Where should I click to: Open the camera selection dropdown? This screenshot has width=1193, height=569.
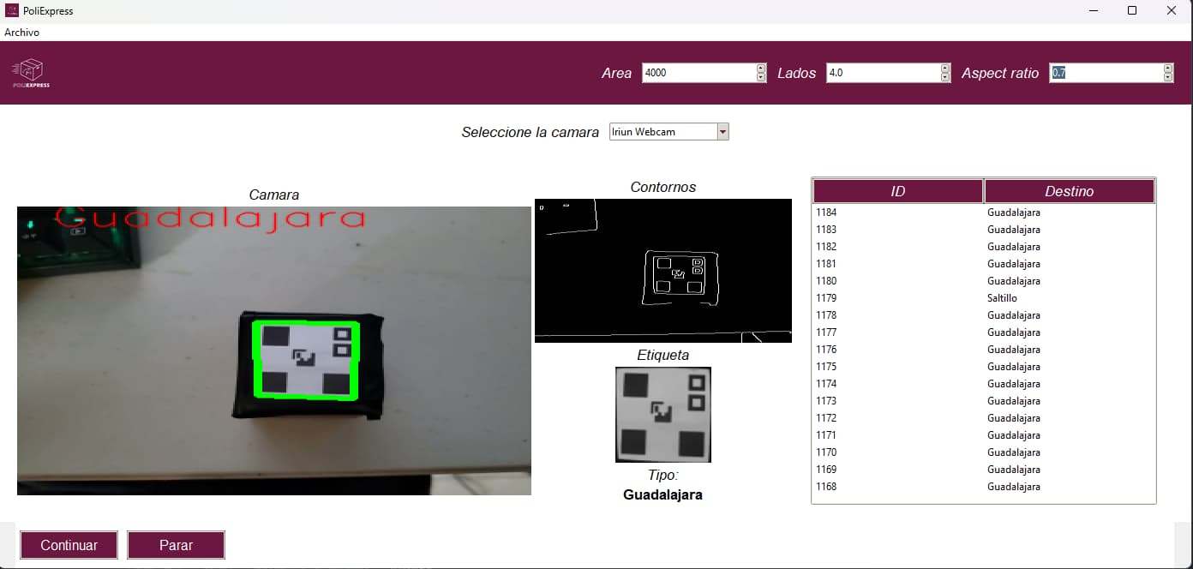point(722,131)
